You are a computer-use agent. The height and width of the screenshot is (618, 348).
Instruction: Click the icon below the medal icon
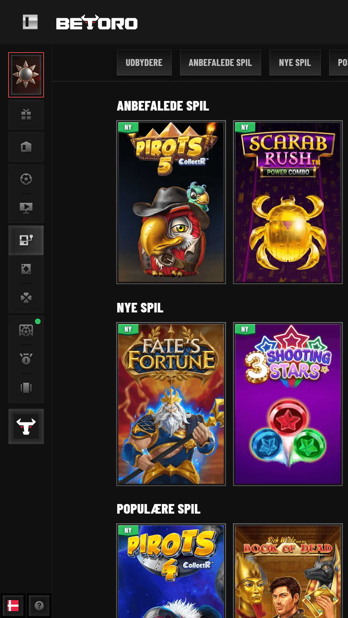(x=26, y=388)
